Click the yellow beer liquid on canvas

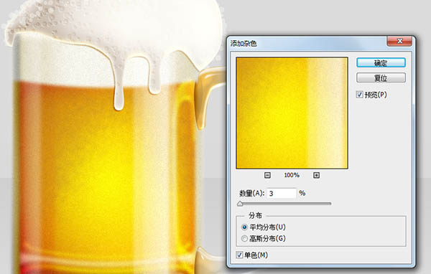(104, 170)
